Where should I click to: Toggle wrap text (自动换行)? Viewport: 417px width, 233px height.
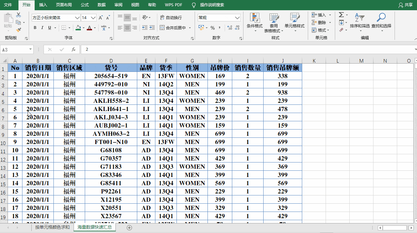coord(171,18)
